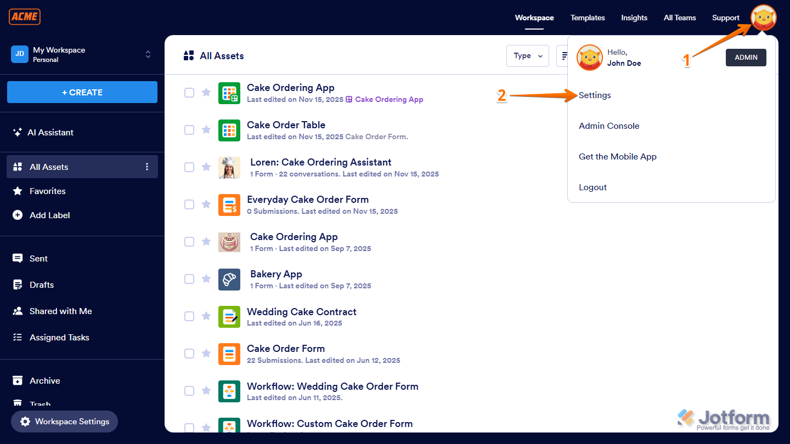Open the sort options button
This screenshot has height=444, width=790.
tap(562, 56)
